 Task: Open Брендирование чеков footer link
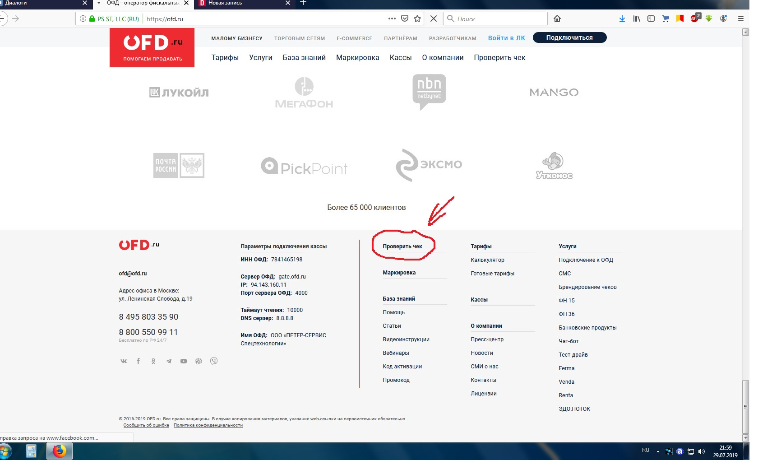pos(587,287)
